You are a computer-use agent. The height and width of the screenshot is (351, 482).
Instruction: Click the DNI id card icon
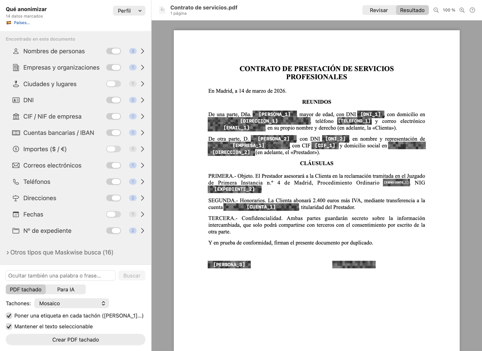pyautogui.click(x=16, y=100)
